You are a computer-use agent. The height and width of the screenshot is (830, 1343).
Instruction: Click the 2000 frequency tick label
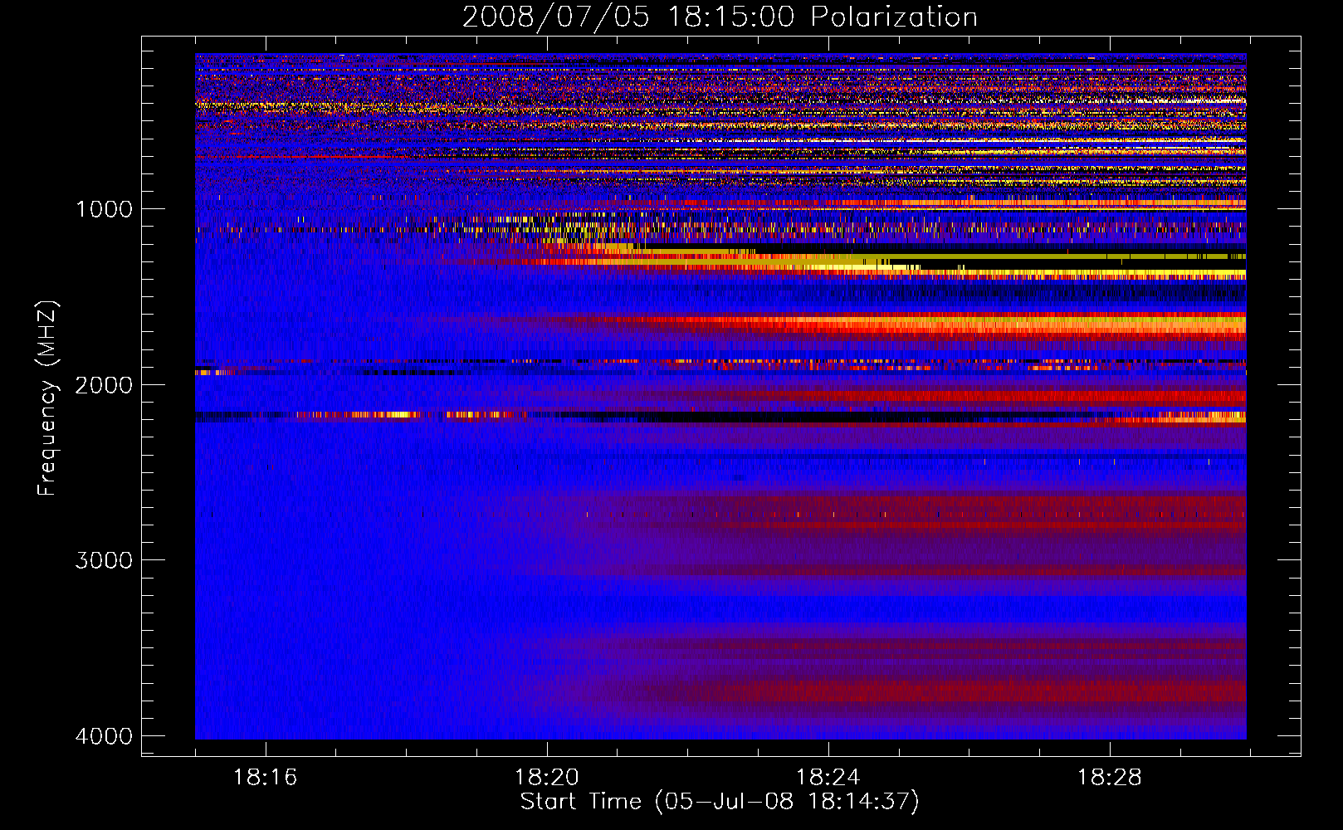click(104, 385)
